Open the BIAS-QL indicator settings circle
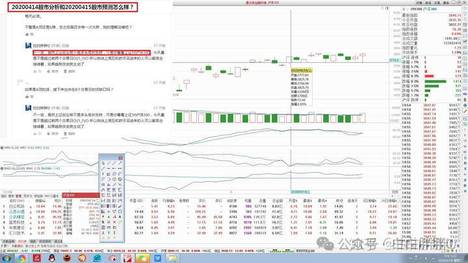This screenshot has height=263, width=468. tap(2, 168)
